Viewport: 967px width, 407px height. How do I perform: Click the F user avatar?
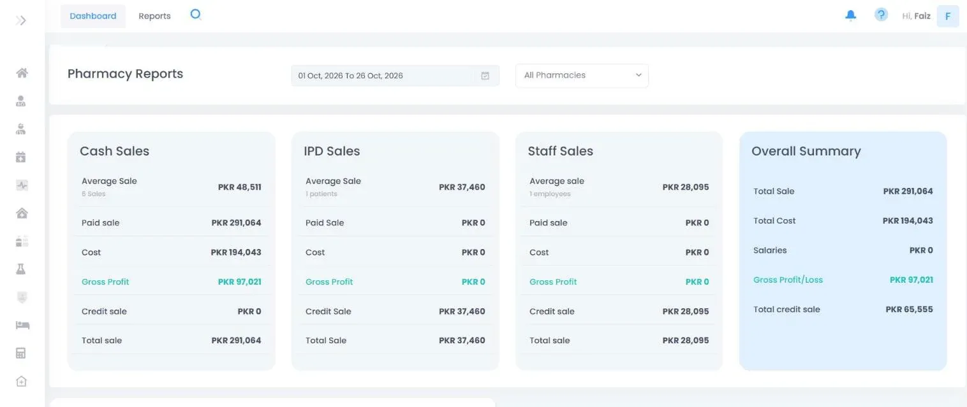pyautogui.click(x=948, y=16)
